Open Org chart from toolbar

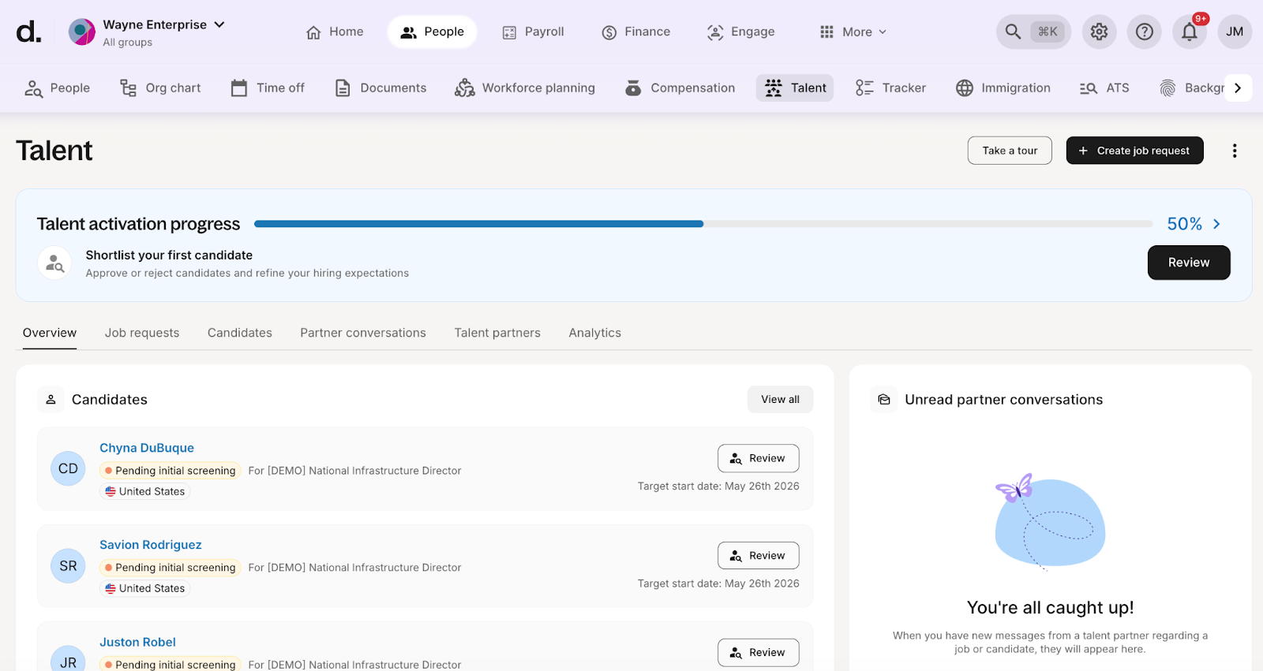coord(160,88)
